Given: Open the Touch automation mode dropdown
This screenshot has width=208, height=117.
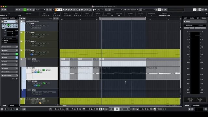Looking at the screenshot, I should click(40, 10).
